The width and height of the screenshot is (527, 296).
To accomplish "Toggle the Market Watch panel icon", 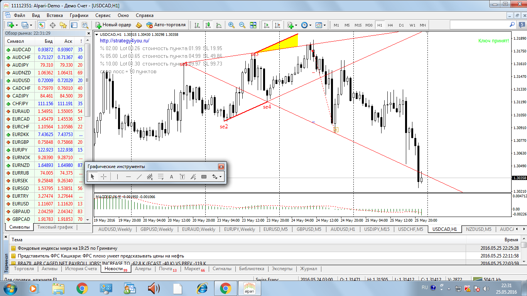I will click(x=41, y=25).
